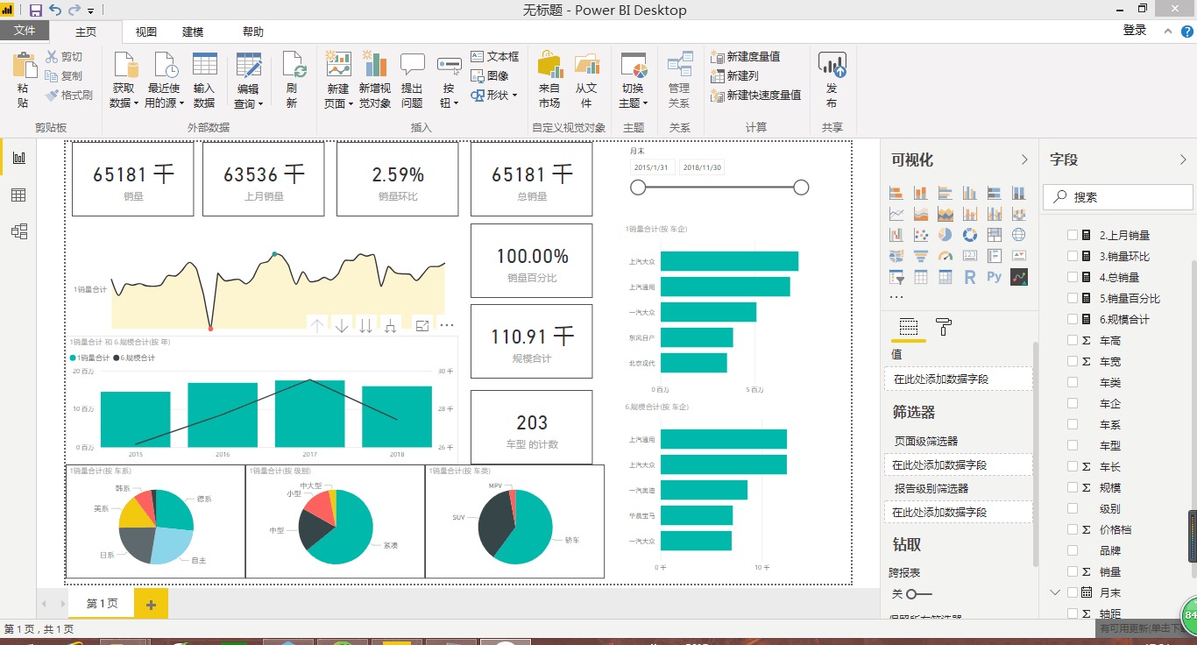Click the Refresh (刷新) button
The height and width of the screenshot is (645, 1197).
click(x=292, y=81)
